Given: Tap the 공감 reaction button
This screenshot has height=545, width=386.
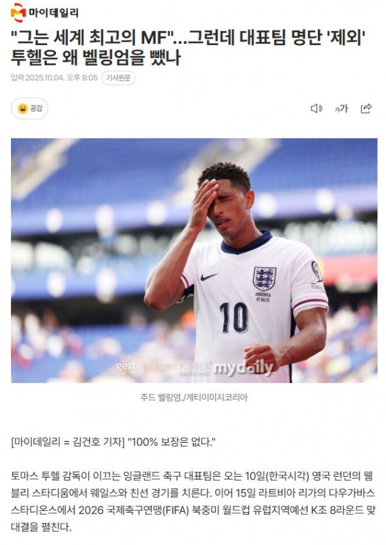Looking at the screenshot, I should coord(30,109).
